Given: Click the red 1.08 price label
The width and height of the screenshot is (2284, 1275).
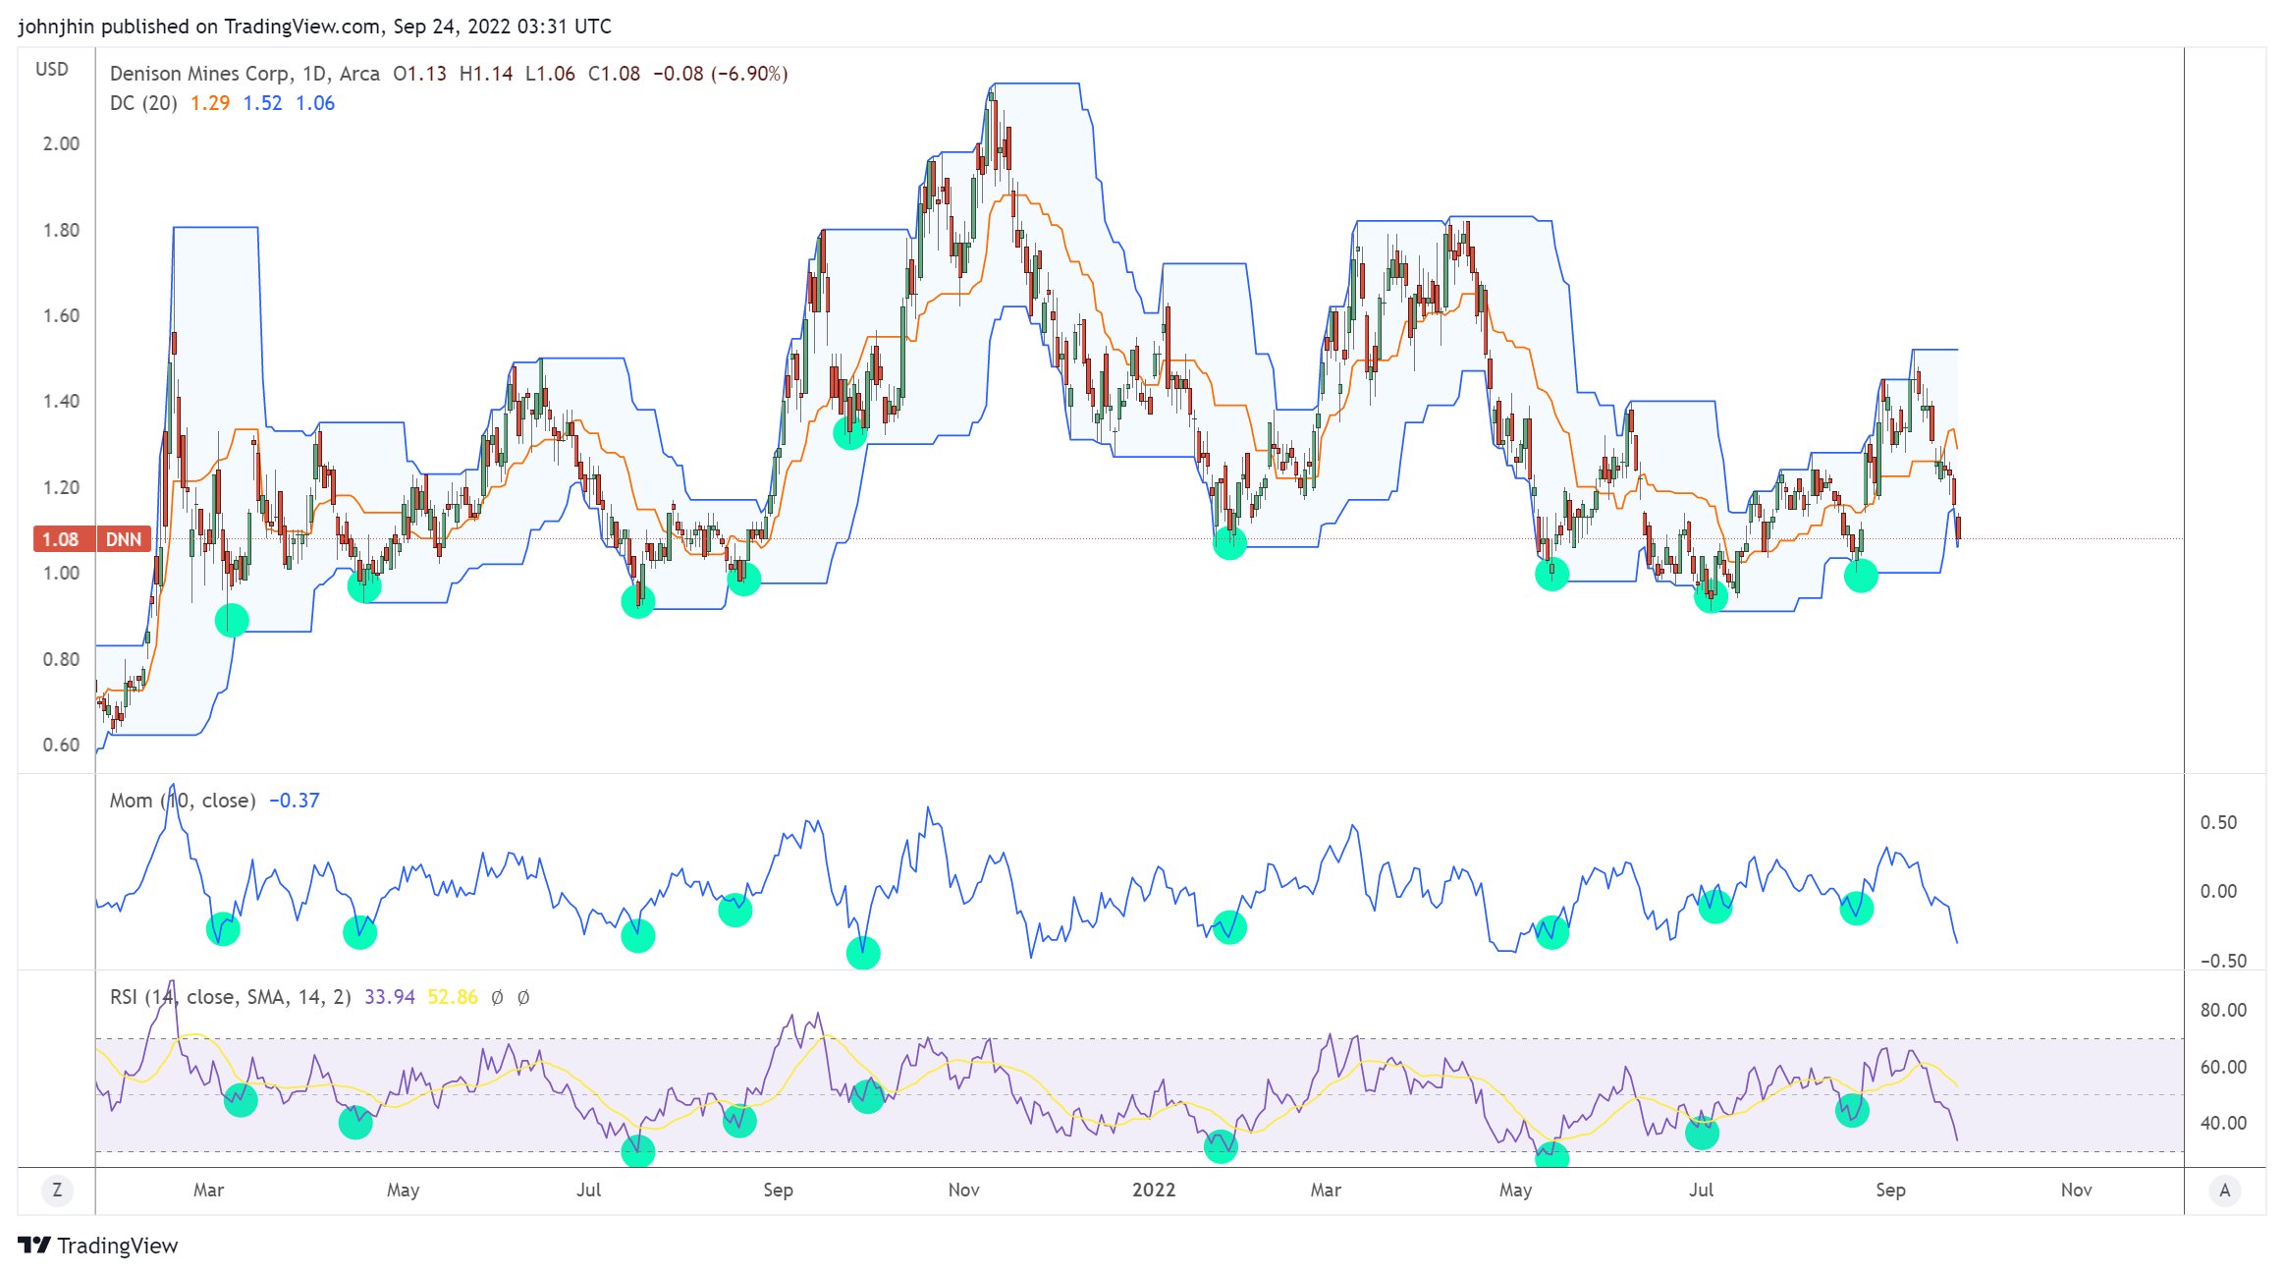Looking at the screenshot, I should 61,539.
